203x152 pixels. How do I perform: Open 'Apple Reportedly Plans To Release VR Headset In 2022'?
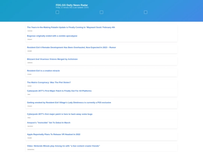[x=54, y=134]
